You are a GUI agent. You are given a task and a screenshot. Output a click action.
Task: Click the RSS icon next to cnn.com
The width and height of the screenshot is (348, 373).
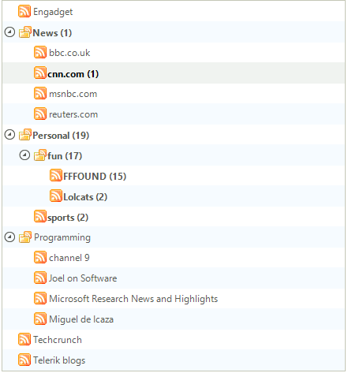[x=40, y=73]
